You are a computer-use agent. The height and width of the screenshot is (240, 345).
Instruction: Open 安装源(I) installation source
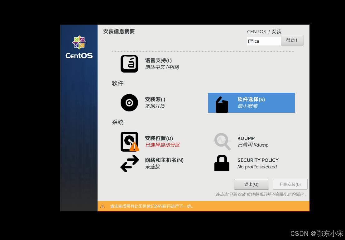point(155,99)
